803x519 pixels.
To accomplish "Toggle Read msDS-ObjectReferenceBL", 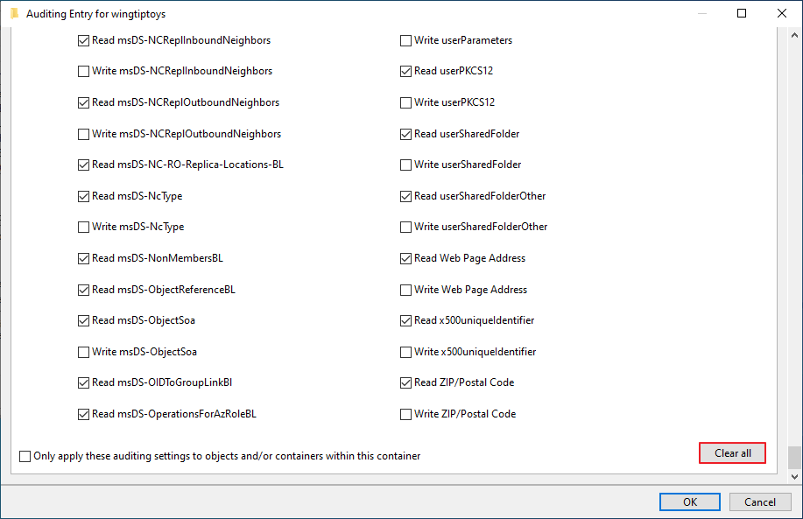I will tap(83, 290).
